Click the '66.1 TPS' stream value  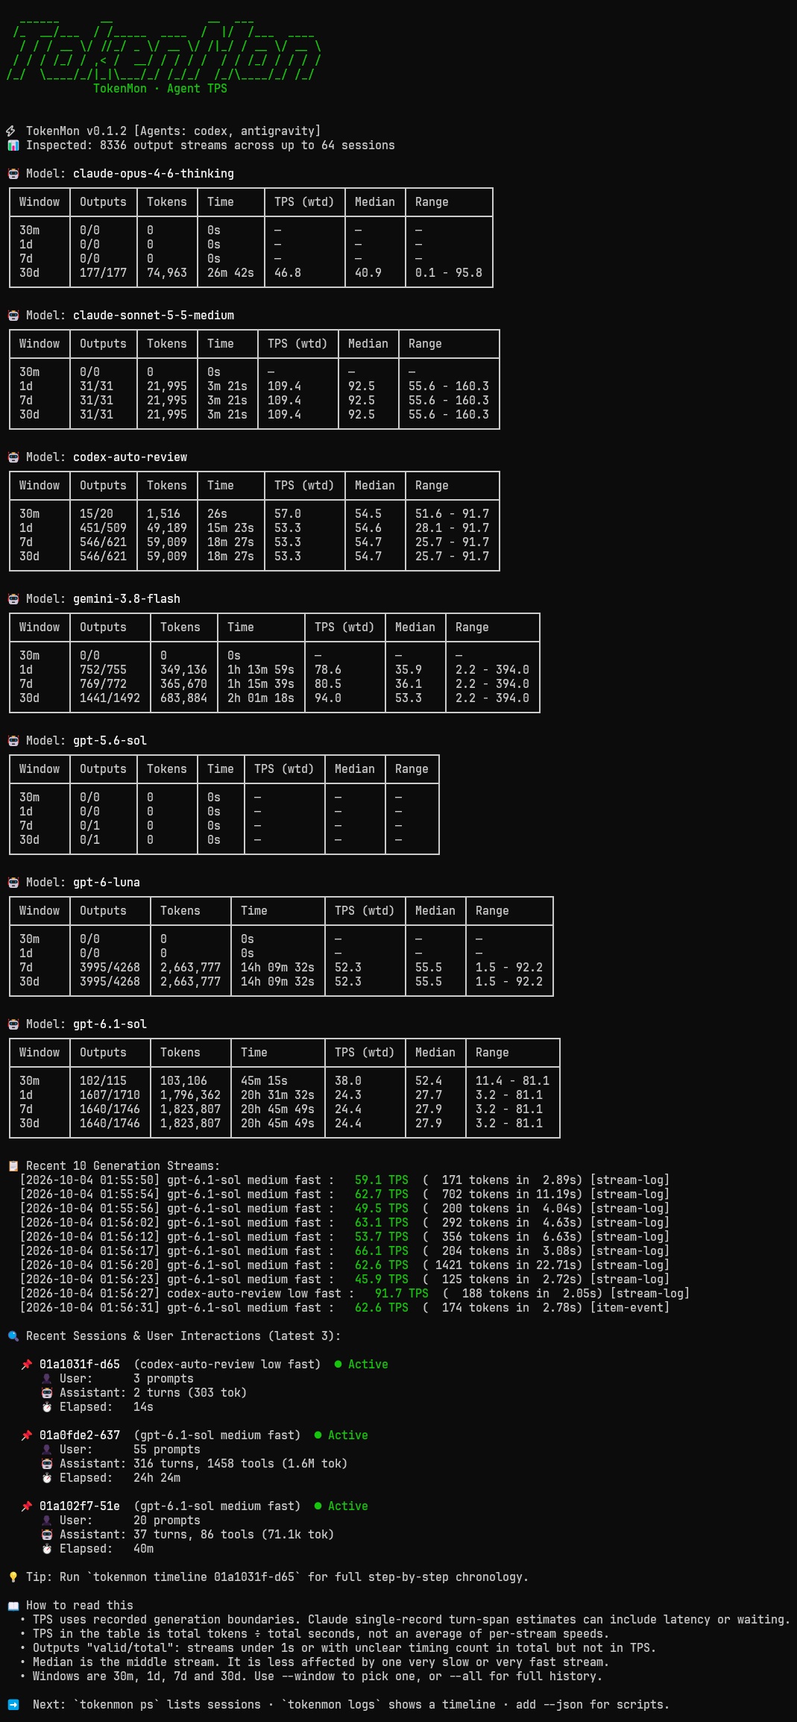pyautogui.click(x=382, y=1251)
